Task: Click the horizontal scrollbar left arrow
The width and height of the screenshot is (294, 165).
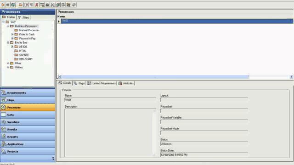Action: point(60,77)
